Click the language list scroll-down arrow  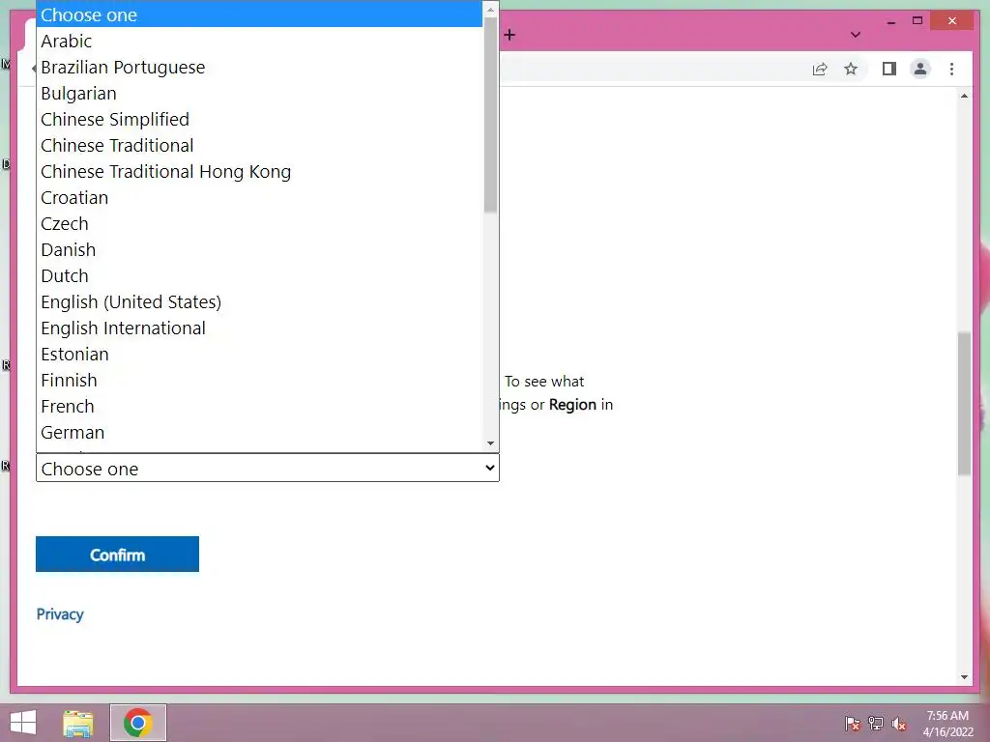coord(490,443)
